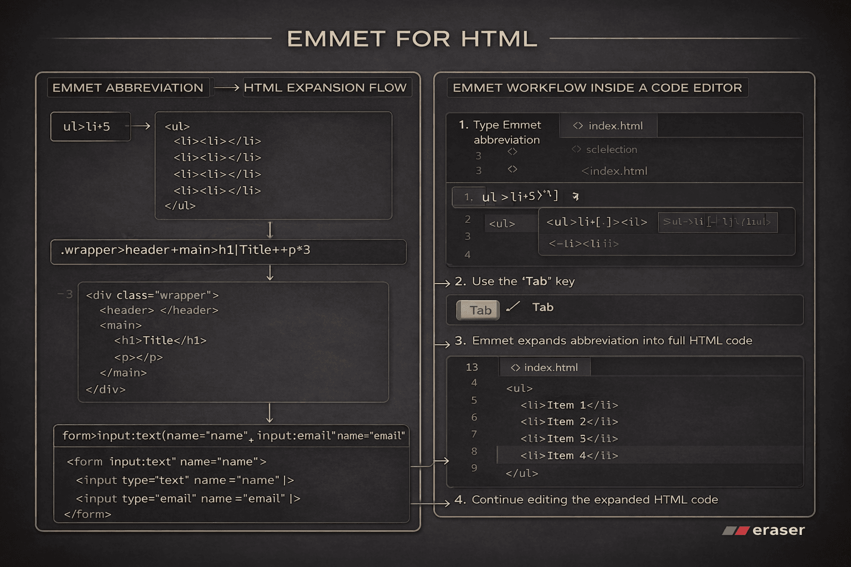851x567 pixels.
Task: Click the <> file icon beside index.html
Action: coord(577,126)
